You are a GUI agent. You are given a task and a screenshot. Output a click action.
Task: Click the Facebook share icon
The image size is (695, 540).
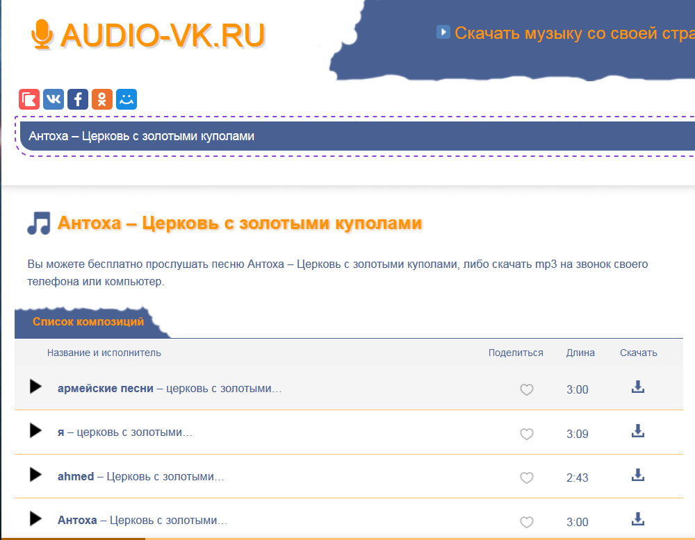coord(77,99)
